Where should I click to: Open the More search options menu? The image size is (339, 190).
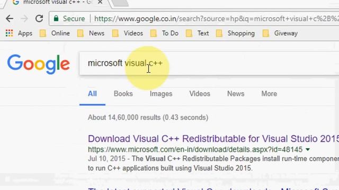(x=269, y=94)
